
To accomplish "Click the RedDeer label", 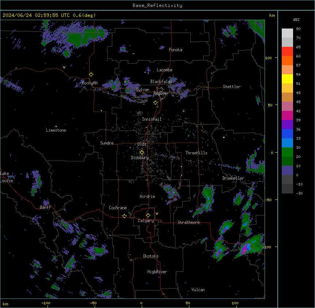I will [161, 93].
